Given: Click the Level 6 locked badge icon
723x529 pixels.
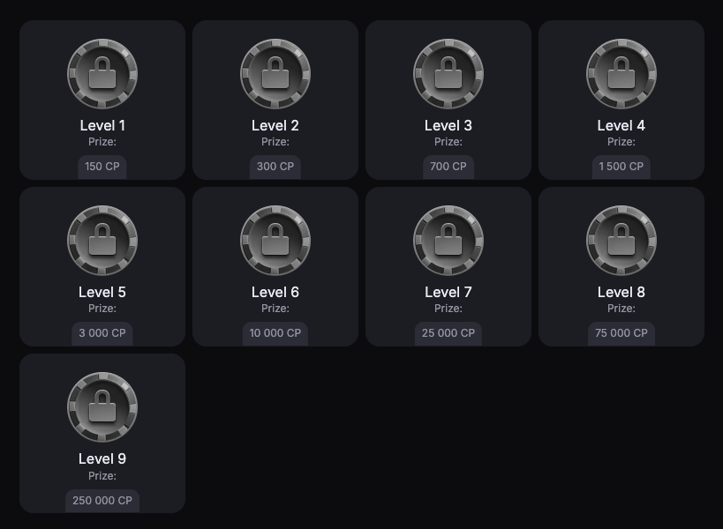Looking at the screenshot, I should (275, 241).
